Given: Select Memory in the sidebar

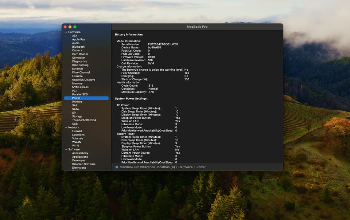Looking at the screenshot, I should [77, 83].
